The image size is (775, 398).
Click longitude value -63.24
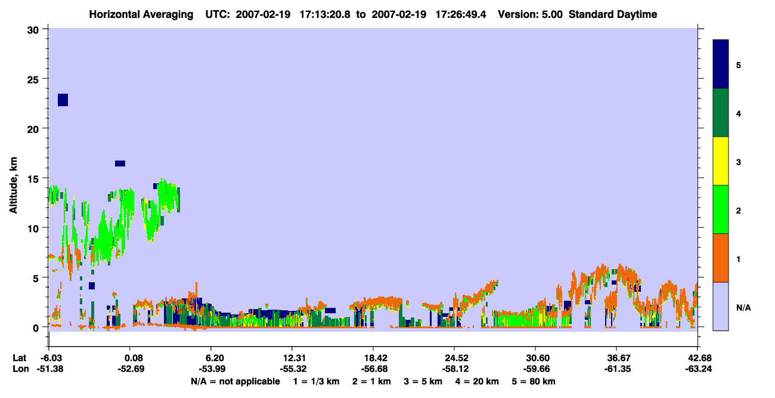(697, 369)
